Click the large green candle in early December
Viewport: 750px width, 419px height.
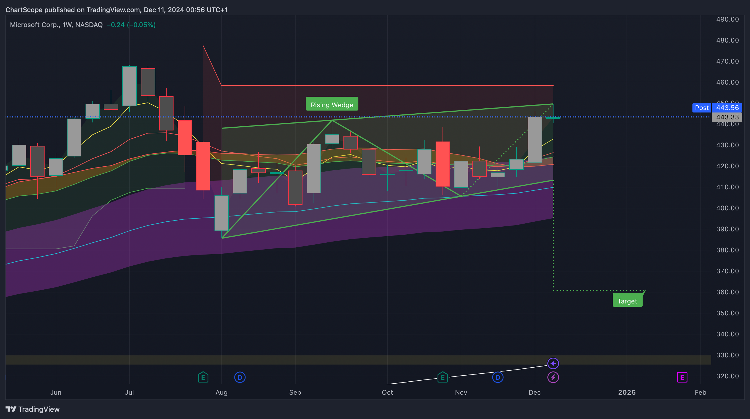(x=535, y=140)
